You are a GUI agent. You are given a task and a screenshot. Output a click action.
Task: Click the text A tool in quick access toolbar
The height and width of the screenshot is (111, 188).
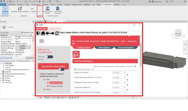(x=40, y=2)
